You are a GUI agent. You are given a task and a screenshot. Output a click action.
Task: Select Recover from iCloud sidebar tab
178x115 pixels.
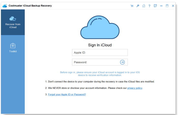tap(13, 22)
